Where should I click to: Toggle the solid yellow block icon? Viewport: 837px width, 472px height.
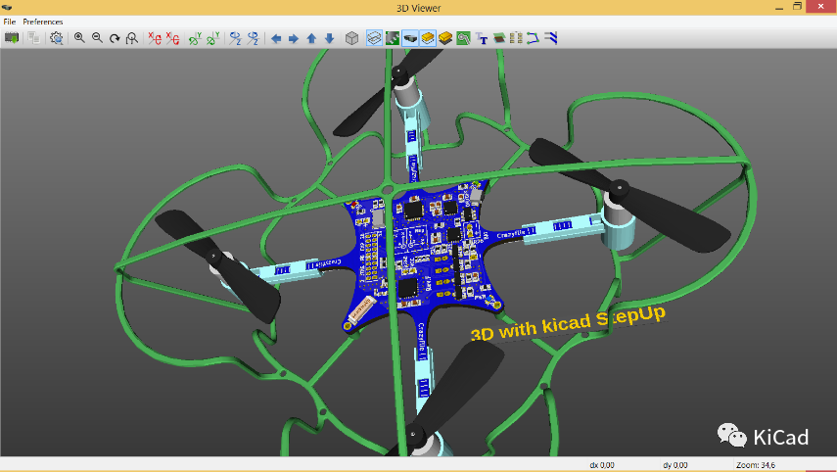(x=445, y=38)
